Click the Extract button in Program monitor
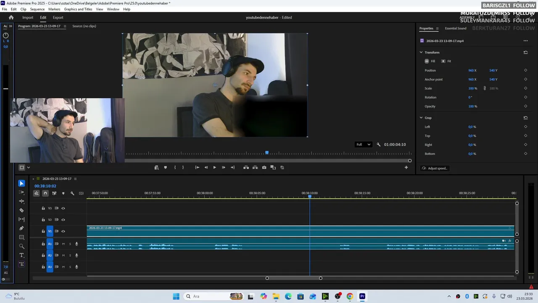 [255, 167]
